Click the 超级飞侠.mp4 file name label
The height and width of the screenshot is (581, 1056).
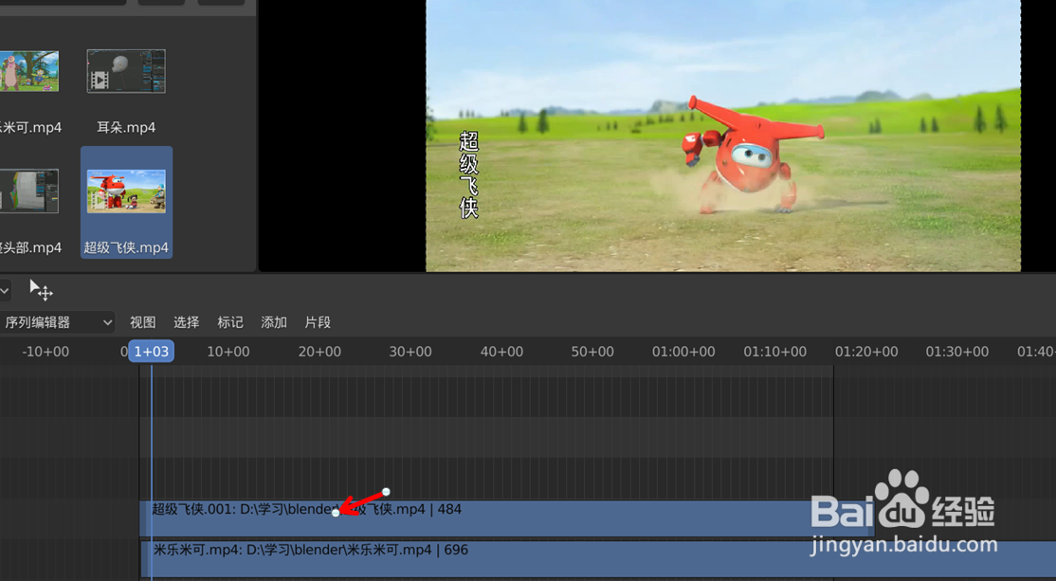[126, 247]
